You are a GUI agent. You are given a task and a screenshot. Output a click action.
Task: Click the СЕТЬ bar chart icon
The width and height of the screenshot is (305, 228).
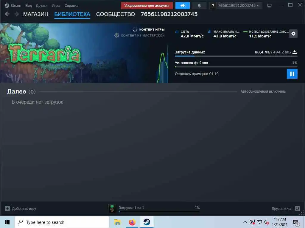(177, 31)
